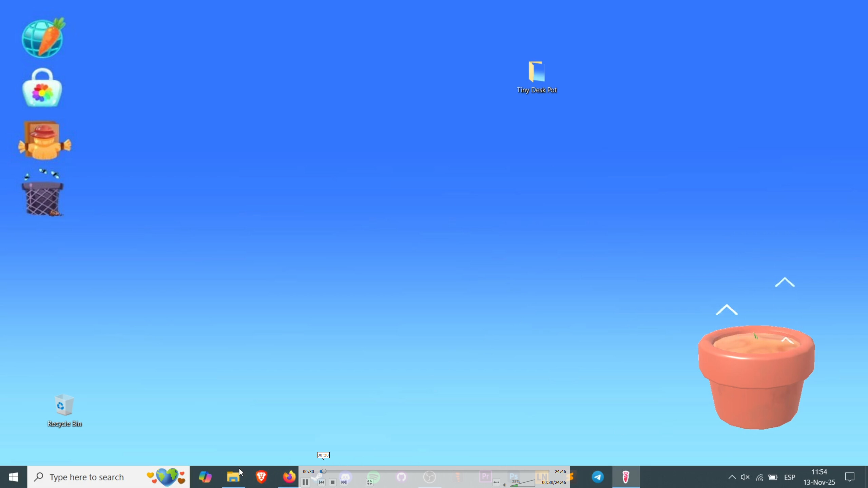Toggle compact mode on the media player
Screen dimensions: 868x488
click(x=370, y=483)
